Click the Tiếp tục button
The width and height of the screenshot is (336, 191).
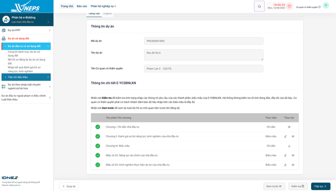tap(320, 186)
